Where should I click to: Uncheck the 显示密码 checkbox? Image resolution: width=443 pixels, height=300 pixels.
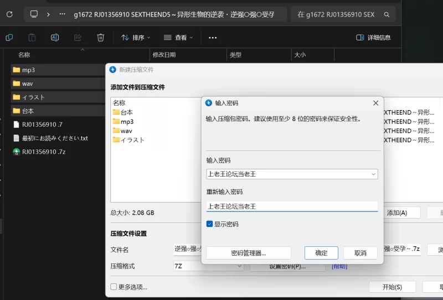[210, 224]
